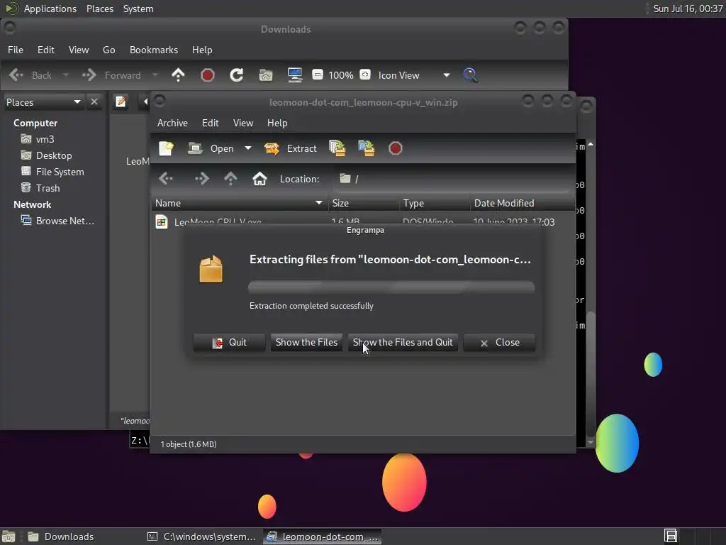
Task: Close the Places sidebar pane
Action: (x=94, y=101)
